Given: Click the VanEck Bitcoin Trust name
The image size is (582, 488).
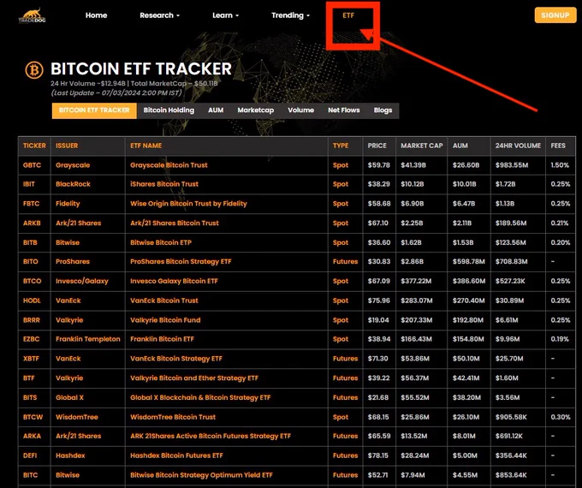Looking at the screenshot, I should pos(164,301).
